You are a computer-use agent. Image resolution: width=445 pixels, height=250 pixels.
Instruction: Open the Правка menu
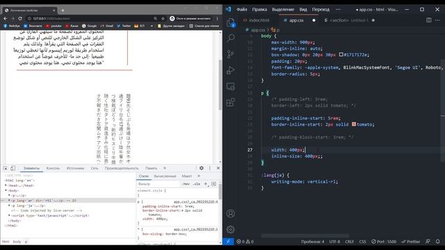coord(259,9)
